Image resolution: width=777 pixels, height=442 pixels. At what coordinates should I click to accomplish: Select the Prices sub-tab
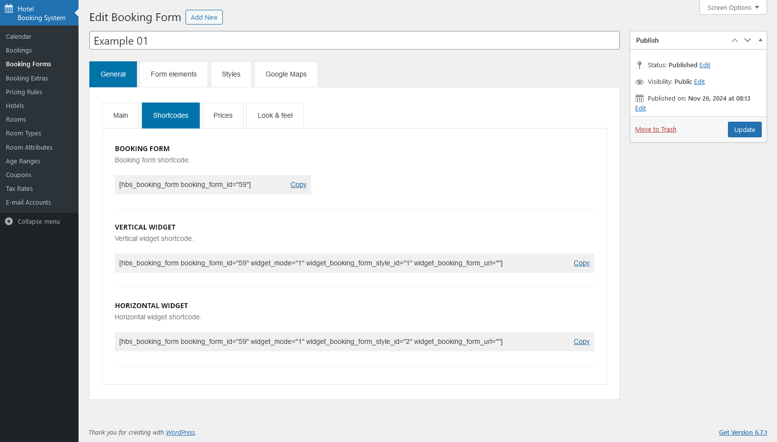(223, 115)
